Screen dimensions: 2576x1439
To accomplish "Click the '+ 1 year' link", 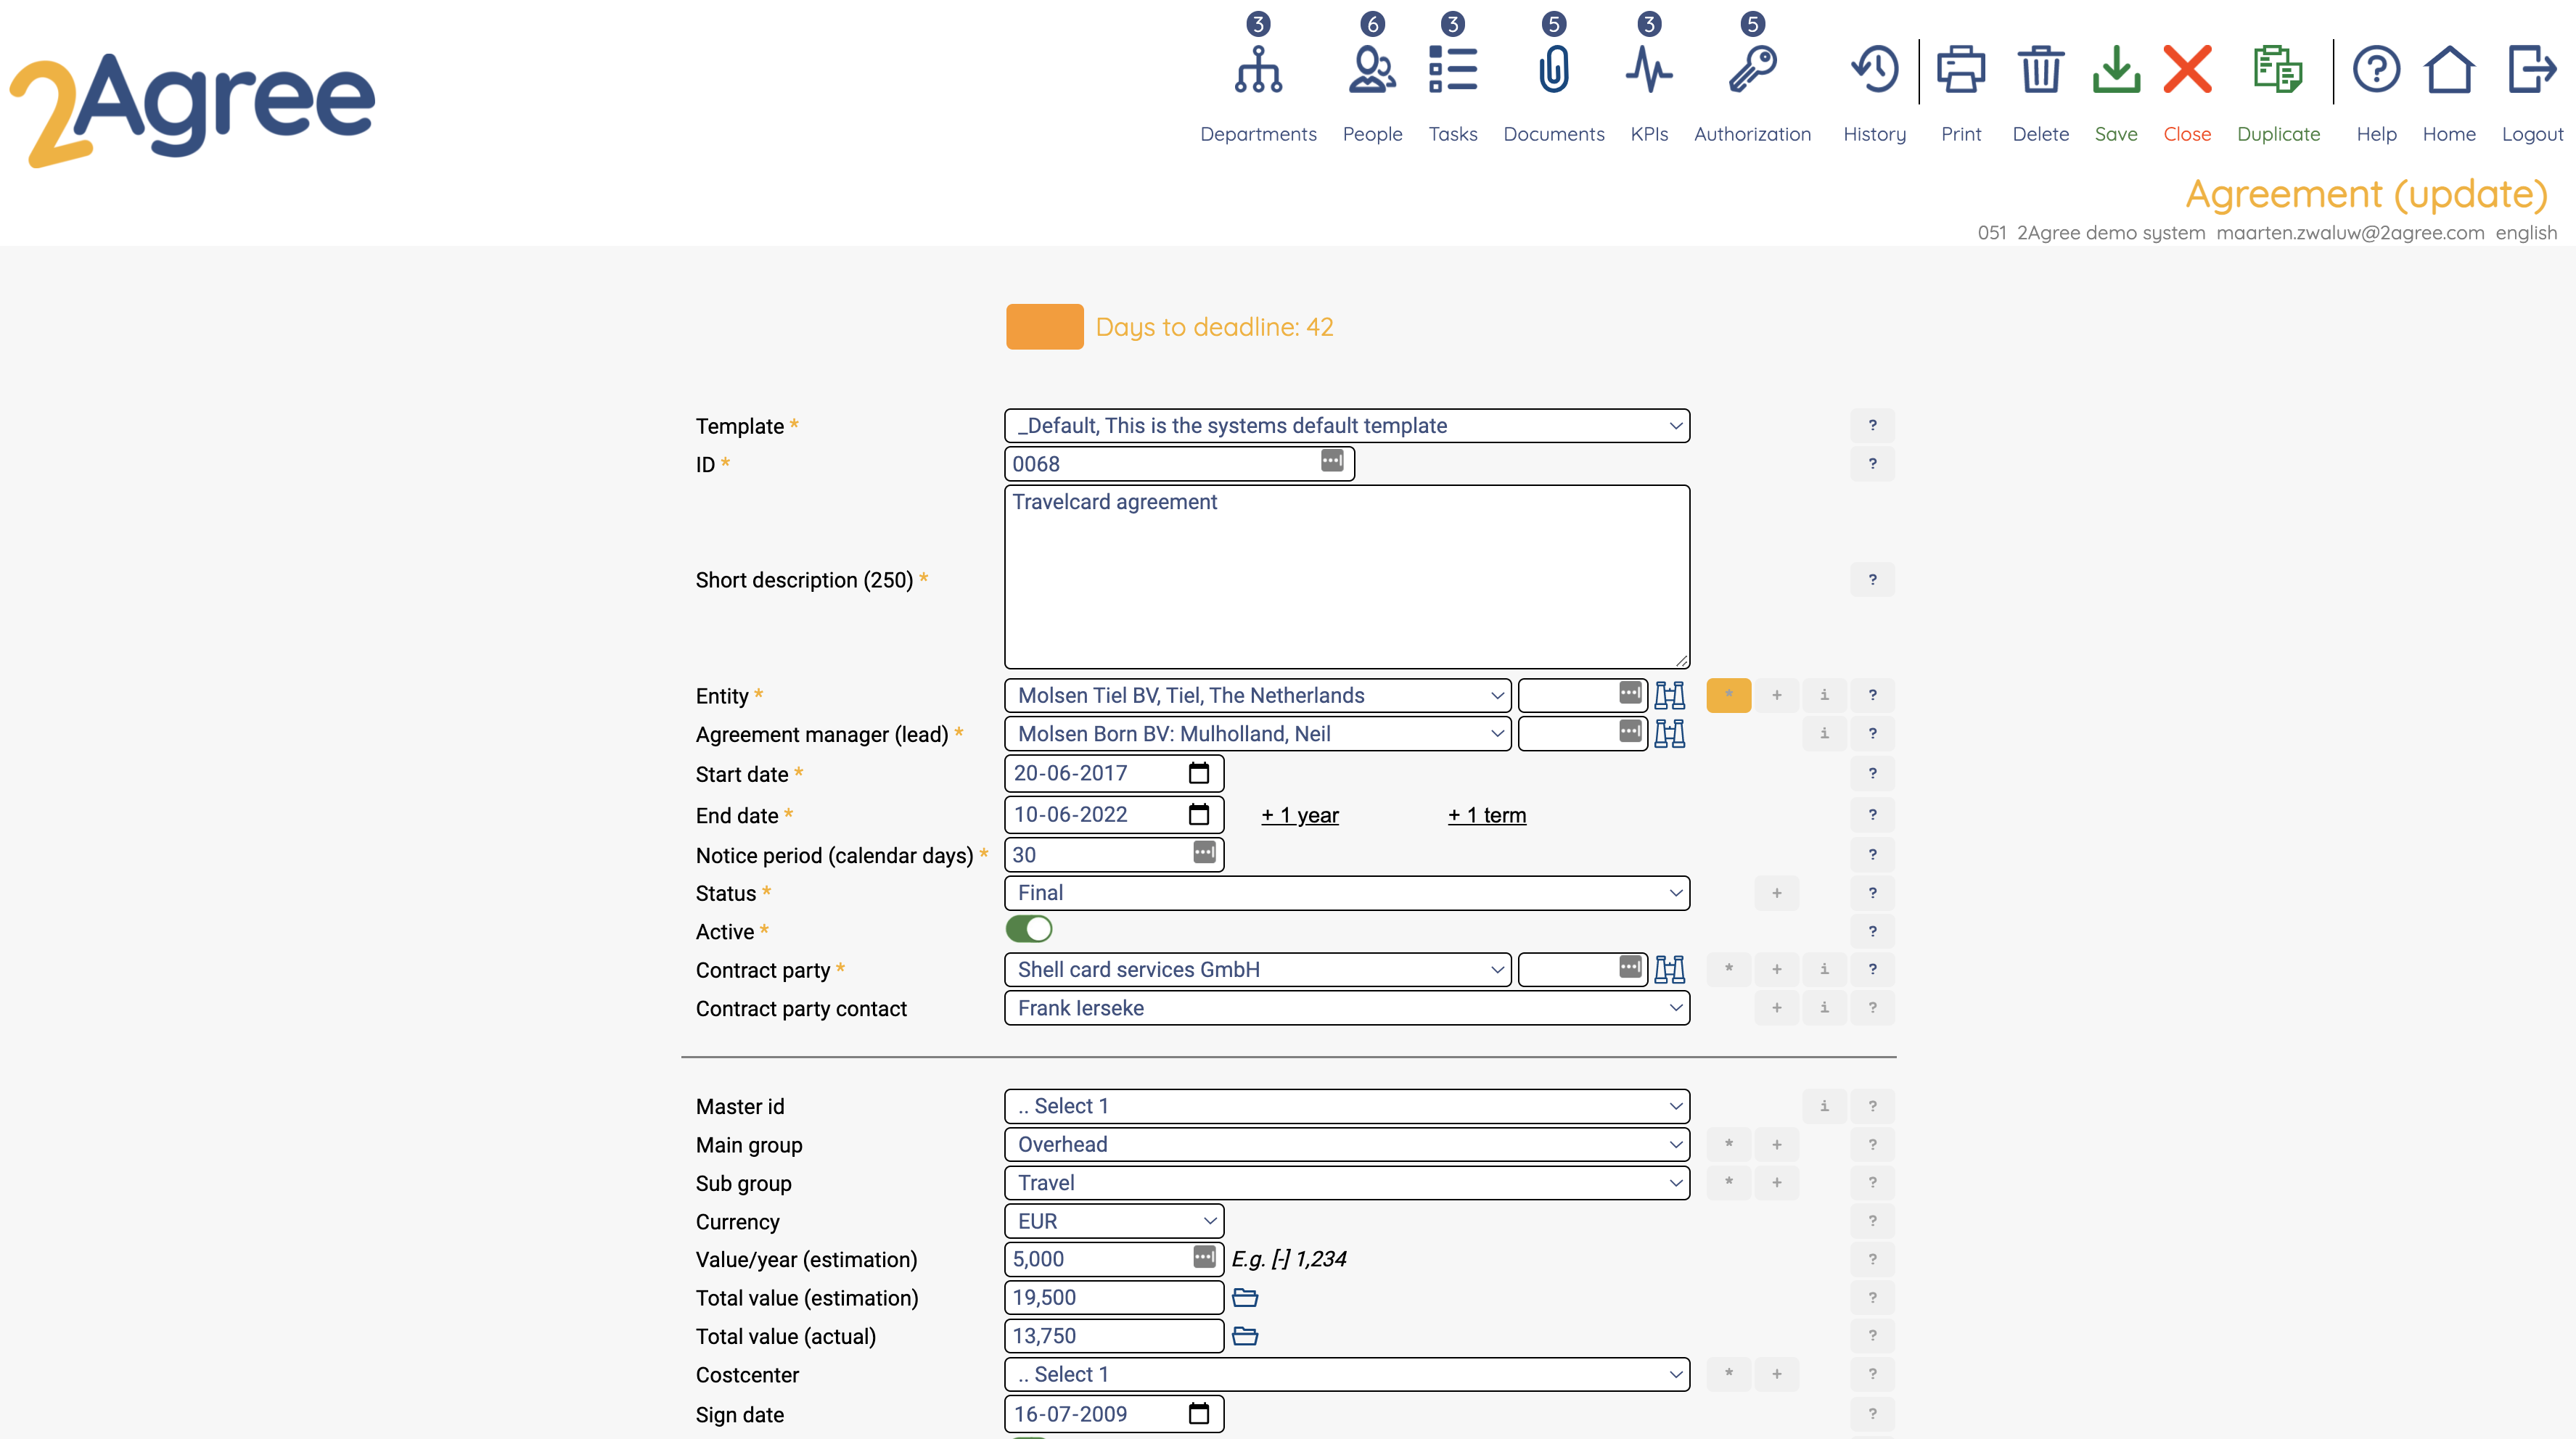I will pyautogui.click(x=1299, y=815).
